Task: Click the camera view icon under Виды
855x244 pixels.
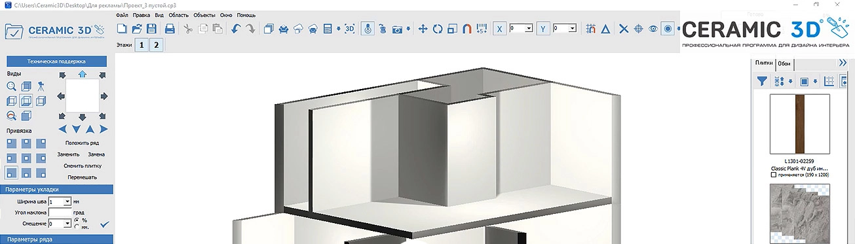Action: [41, 86]
